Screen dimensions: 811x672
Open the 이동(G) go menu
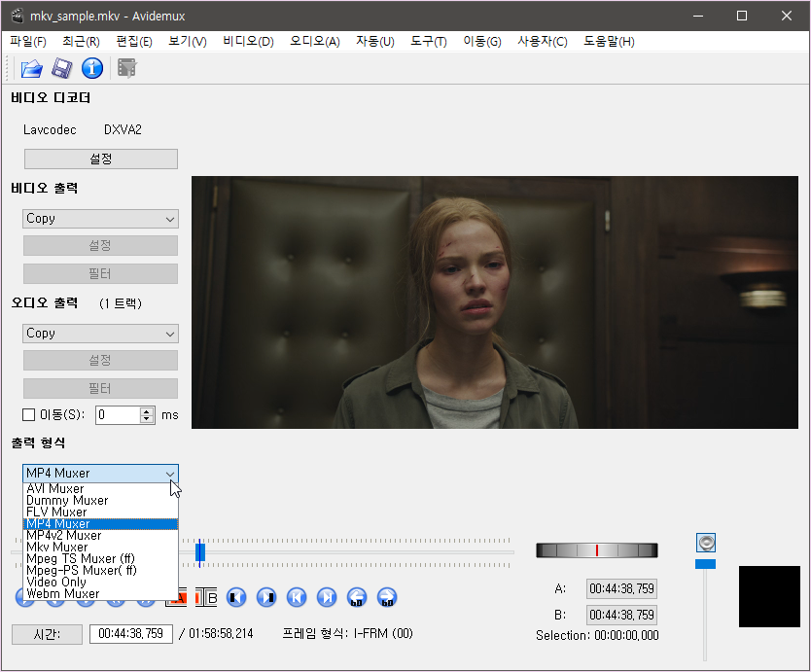point(482,42)
